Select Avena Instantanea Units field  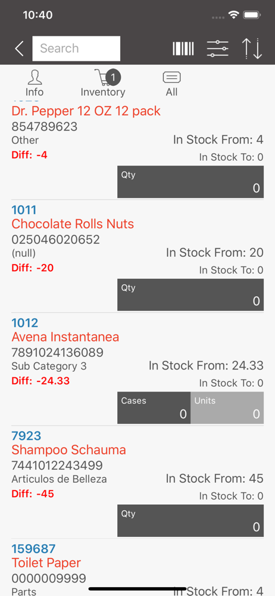(x=227, y=408)
